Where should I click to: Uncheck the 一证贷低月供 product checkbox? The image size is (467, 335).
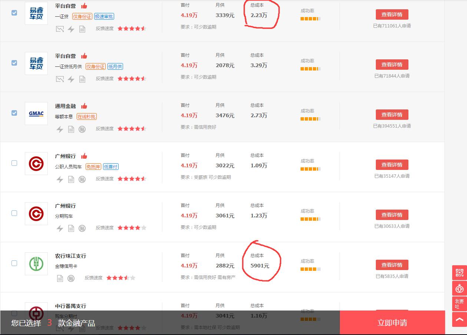click(14, 63)
